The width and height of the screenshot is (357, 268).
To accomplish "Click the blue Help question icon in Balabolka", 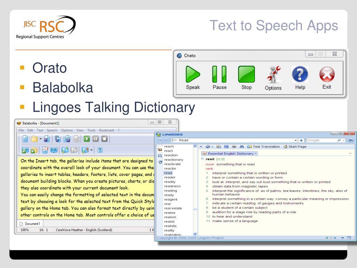I will (100, 150).
